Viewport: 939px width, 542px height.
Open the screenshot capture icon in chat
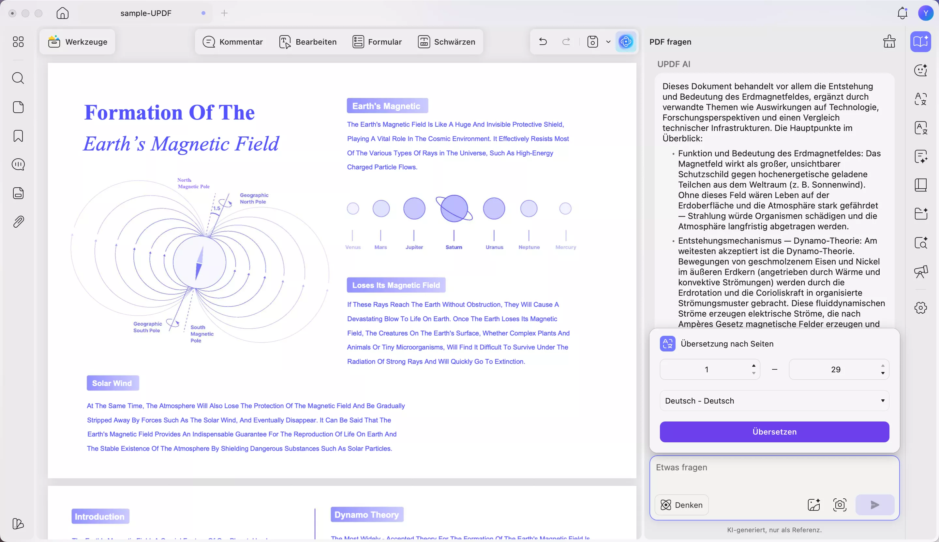point(840,505)
